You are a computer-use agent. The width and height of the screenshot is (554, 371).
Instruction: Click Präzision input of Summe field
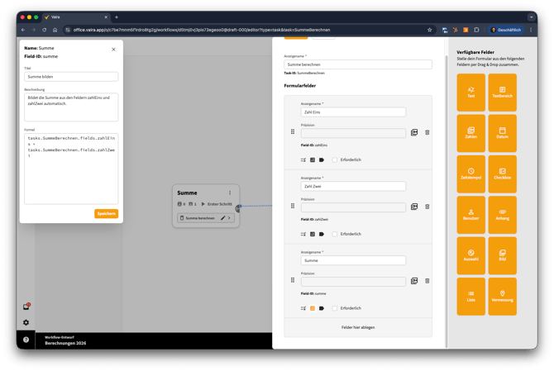(x=353, y=281)
